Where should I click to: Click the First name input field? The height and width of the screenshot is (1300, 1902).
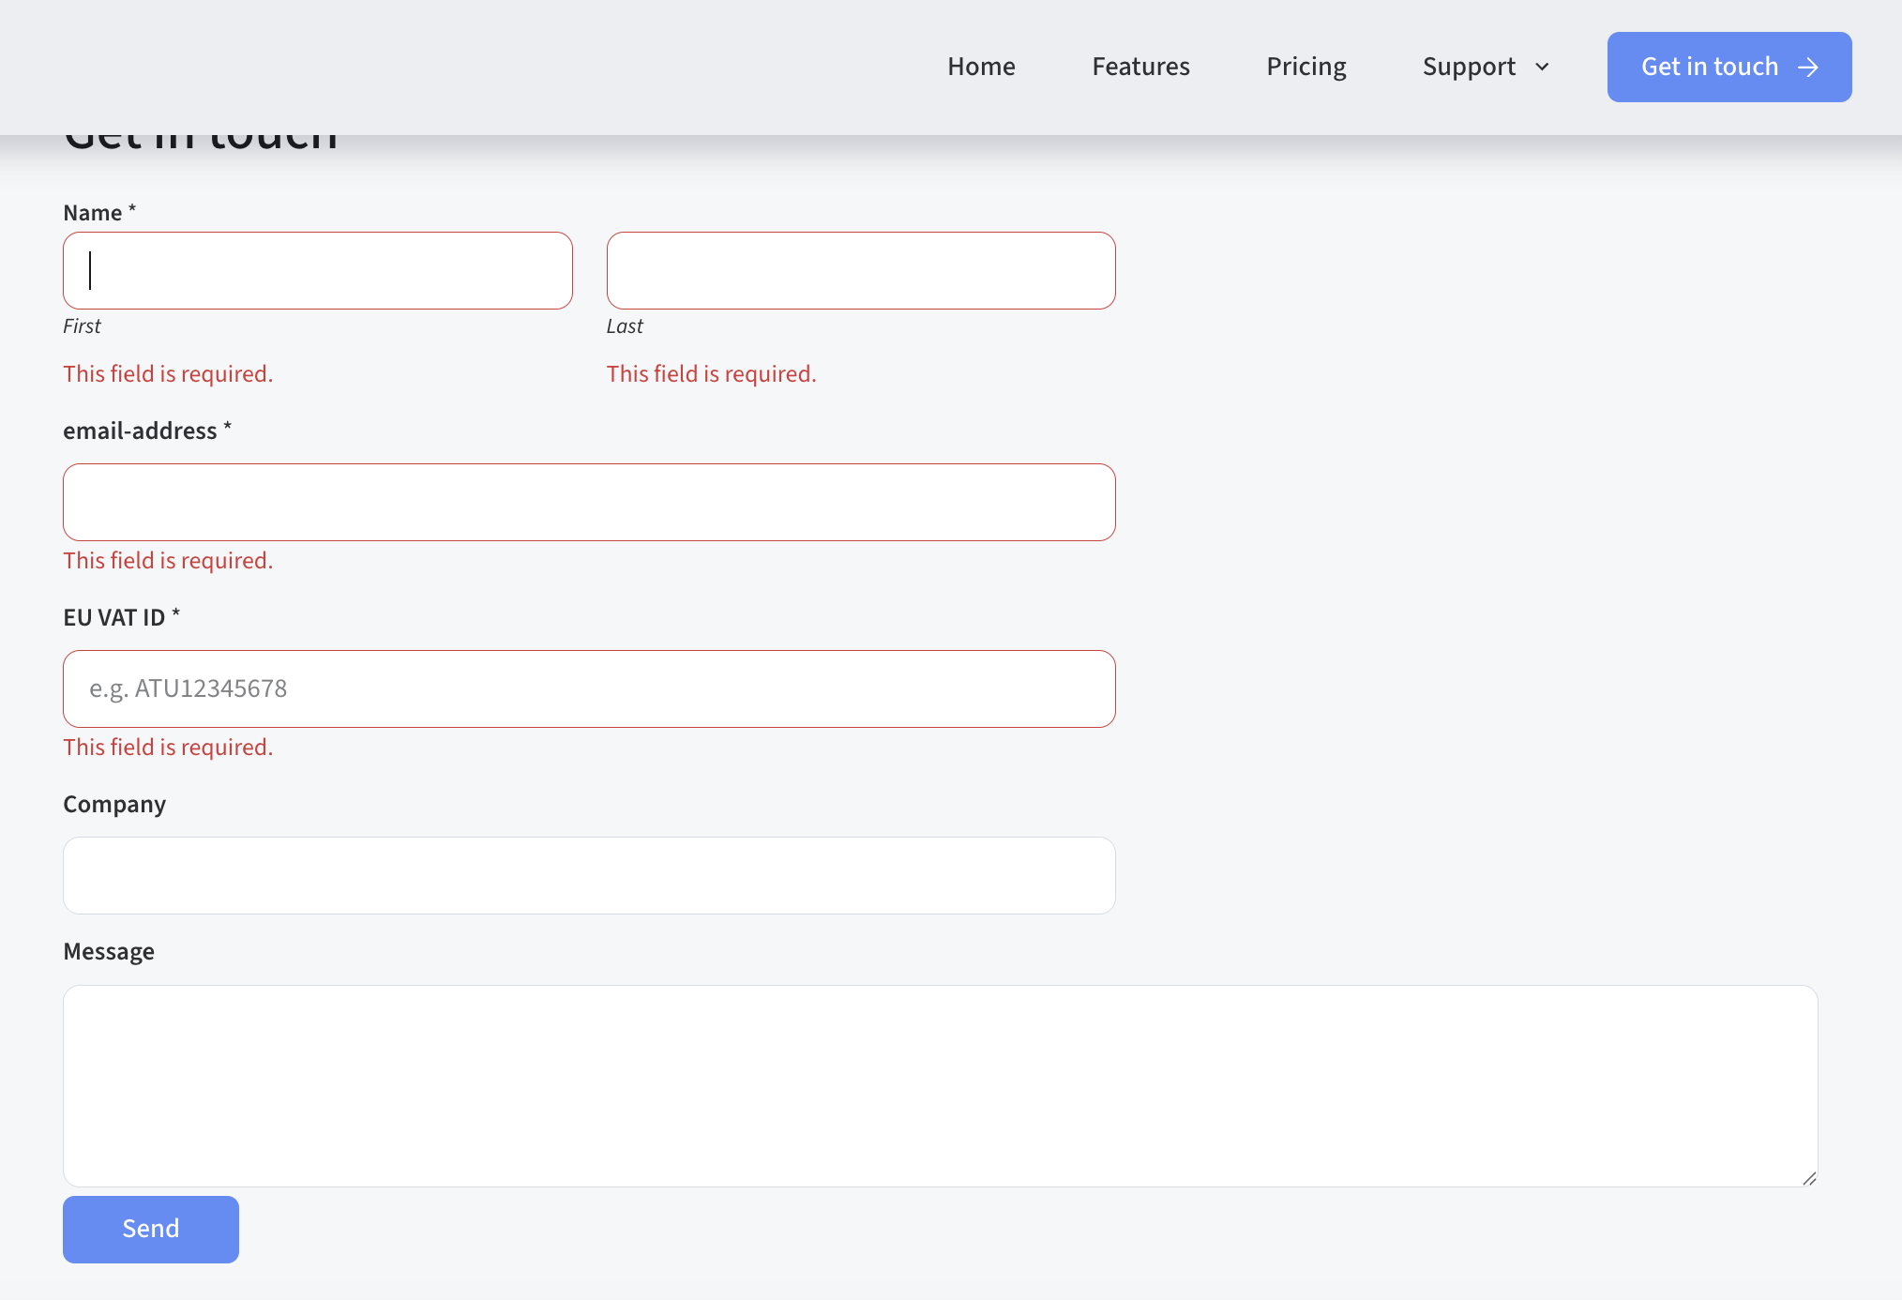point(317,270)
